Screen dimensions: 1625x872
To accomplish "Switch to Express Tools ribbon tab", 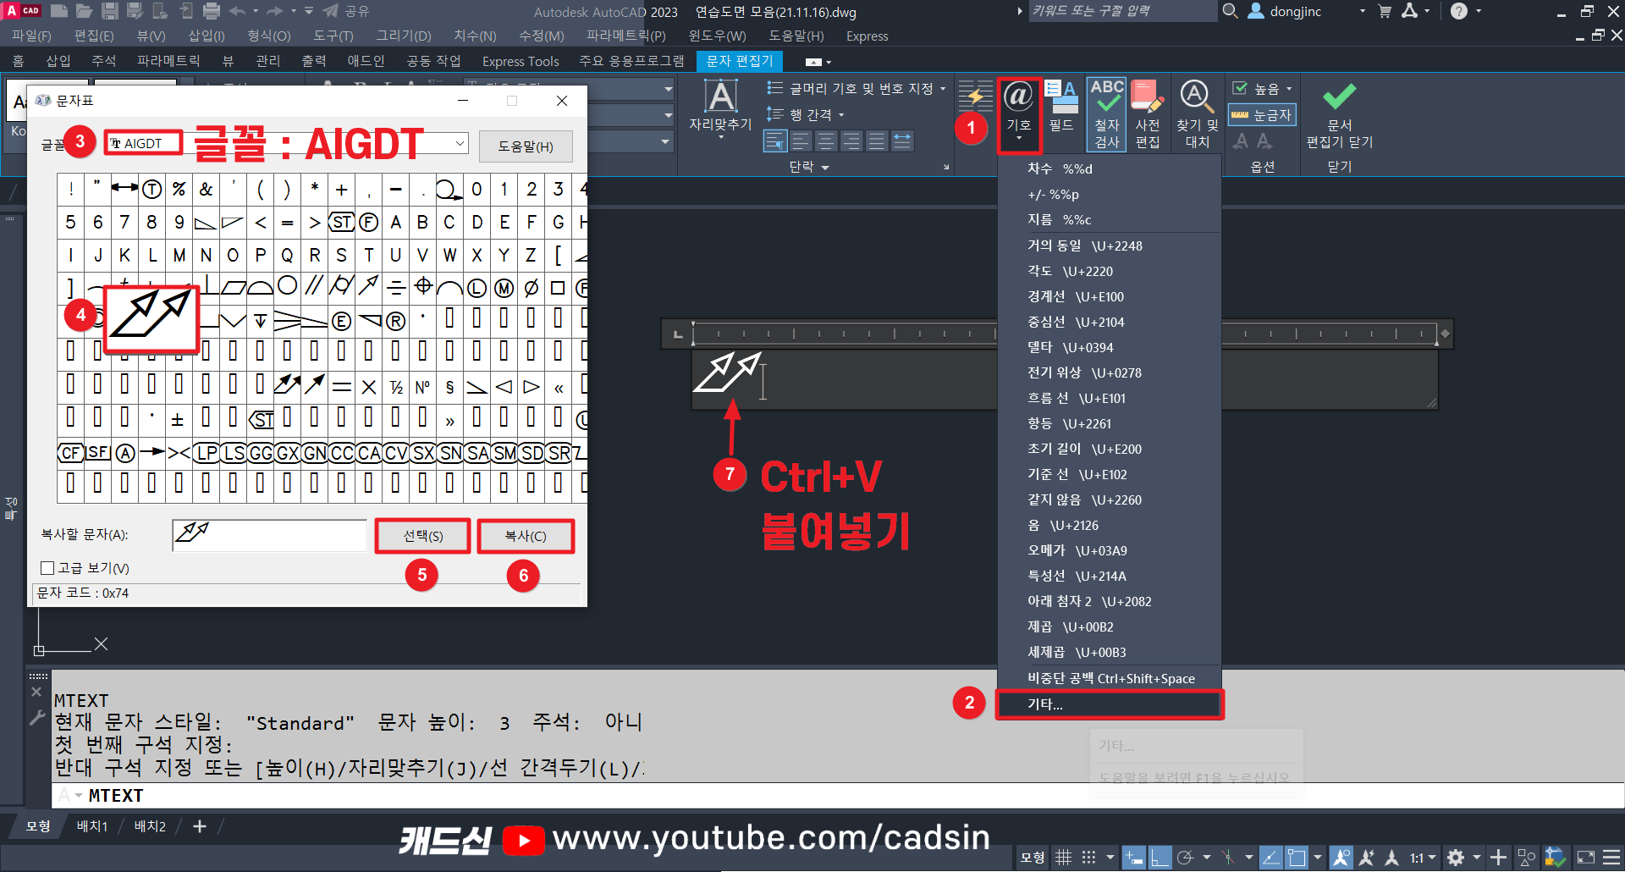I will pyautogui.click(x=521, y=61).
